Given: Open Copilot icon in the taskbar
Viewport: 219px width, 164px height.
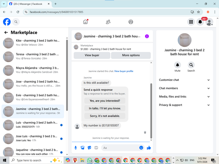Looking at the screenshot, I should (68, 161).
